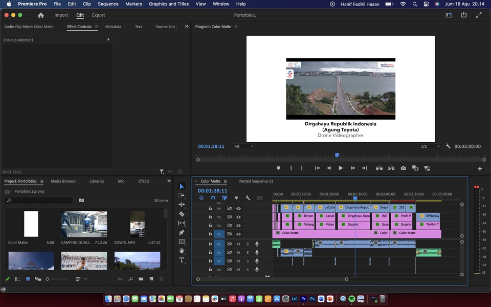Switch to Effects tab
The width and height of the screenshot is (491, 307).
(x=144, y=181)
